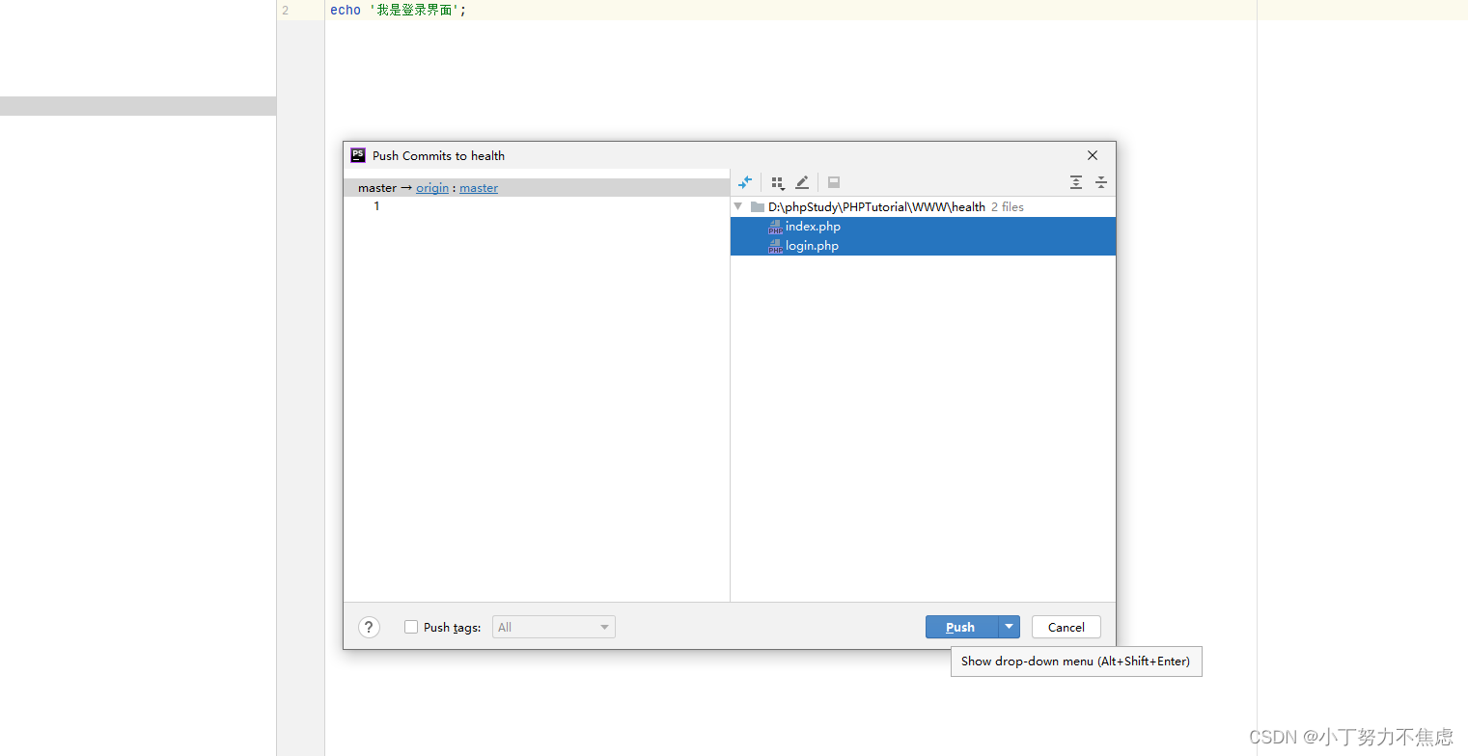Click the folder icon of health directory
1468x756 pixels.
coord(758,207)
